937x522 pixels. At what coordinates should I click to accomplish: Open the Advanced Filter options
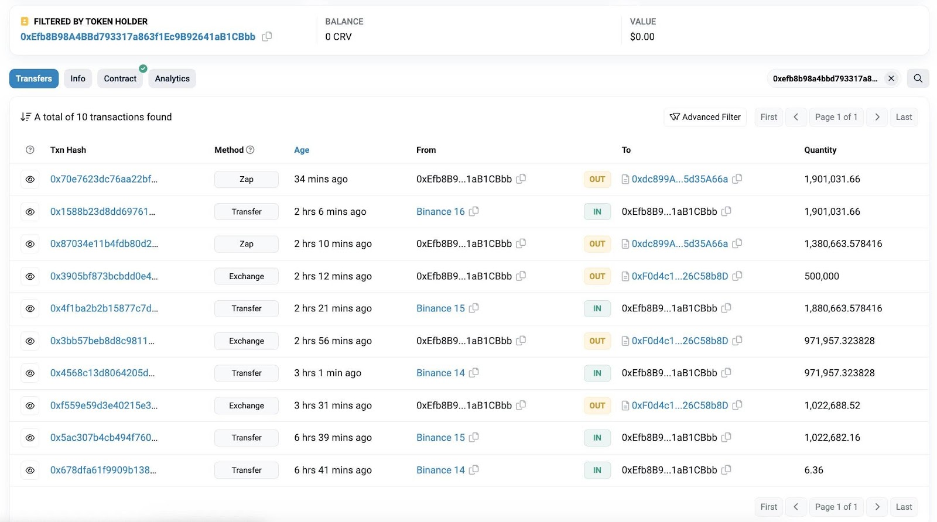(x=705, y=117)
